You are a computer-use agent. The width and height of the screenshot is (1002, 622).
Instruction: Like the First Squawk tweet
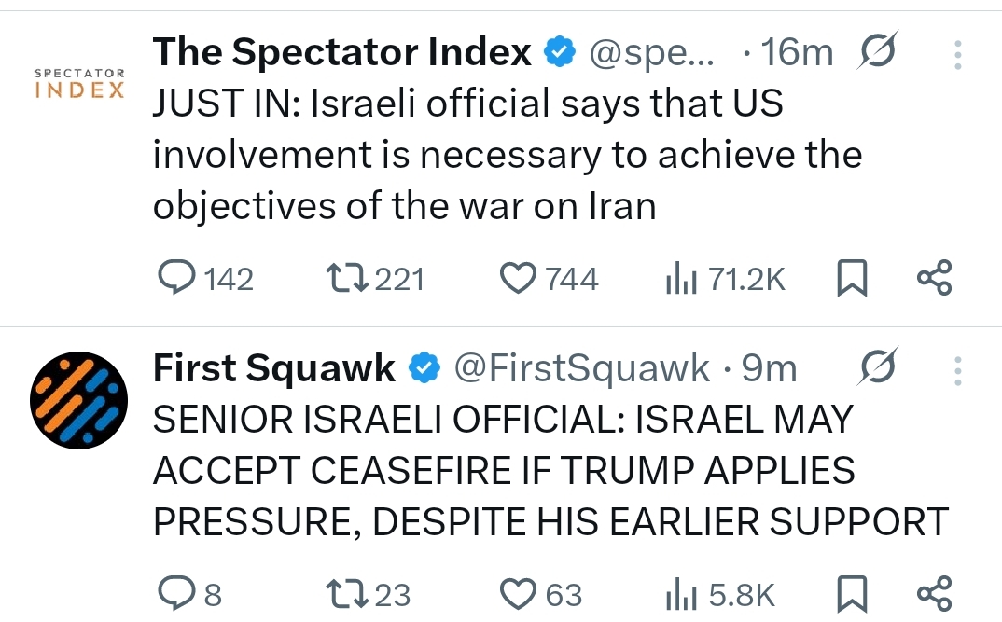519,594
